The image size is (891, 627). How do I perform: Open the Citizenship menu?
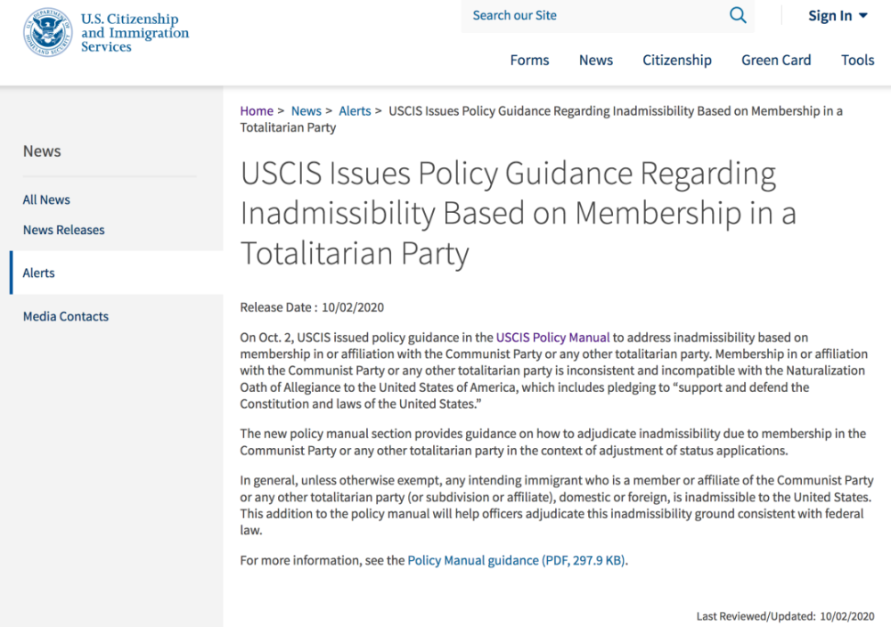click(x=677, y=60)
